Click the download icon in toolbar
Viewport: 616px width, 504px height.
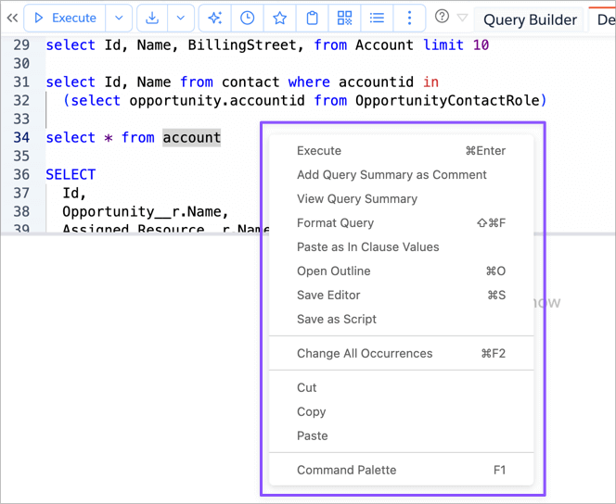152,19
